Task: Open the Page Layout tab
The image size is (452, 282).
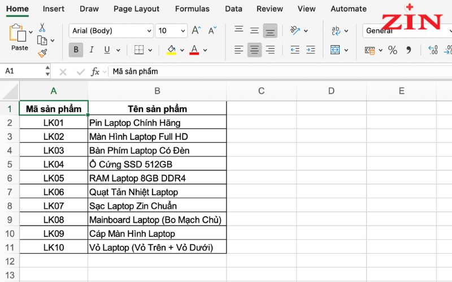Action: click(136, 9)
